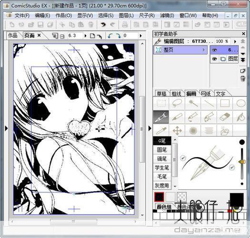Screen dimensions: 250x238
Task: Select the Pencil tool
Action: (x=177, y=117)
